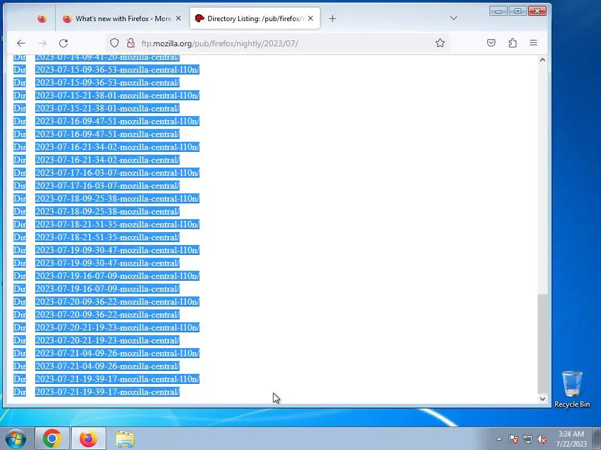601x450 pixels.
Task: Close the Directory Listing tab
Action: pyautogui.click(x=310, y=18)
